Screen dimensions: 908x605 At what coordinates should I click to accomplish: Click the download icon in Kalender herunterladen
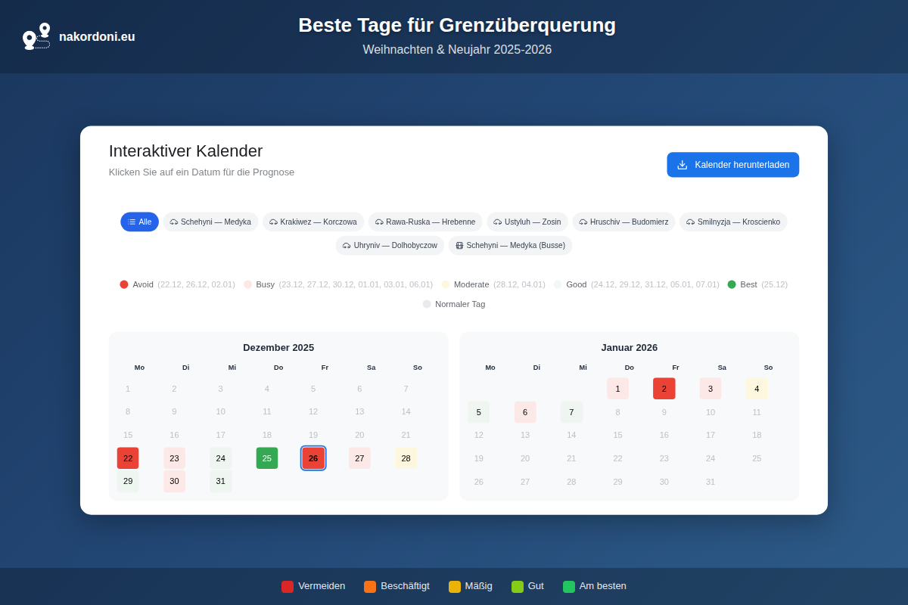click(682, 165)
